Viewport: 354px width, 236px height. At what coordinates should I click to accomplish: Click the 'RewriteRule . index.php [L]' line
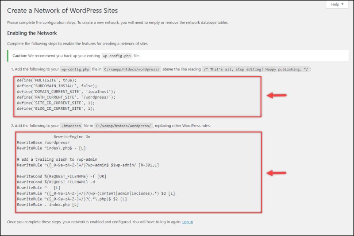click(48, 205)
